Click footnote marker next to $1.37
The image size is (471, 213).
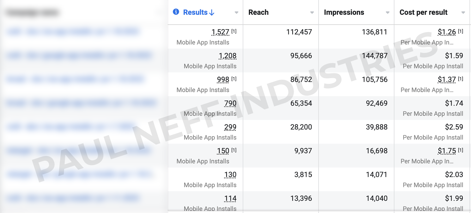pos(461,79)
